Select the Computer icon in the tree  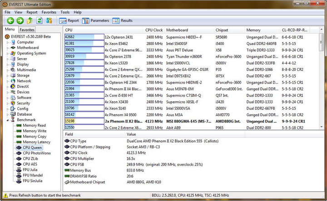(13, 42)
